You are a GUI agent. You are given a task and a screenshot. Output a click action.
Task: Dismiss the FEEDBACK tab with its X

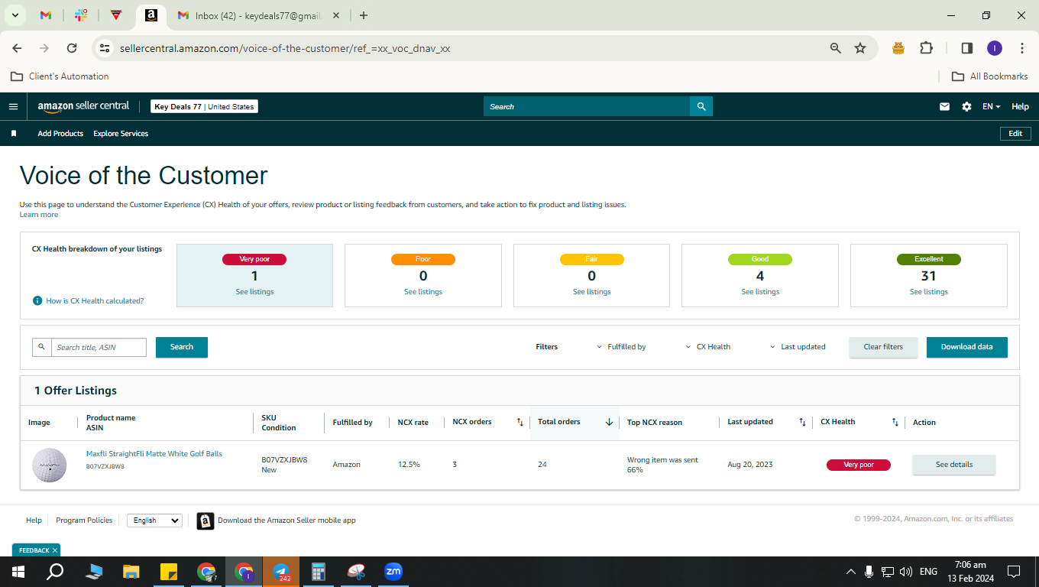click(x=55, y=550)
